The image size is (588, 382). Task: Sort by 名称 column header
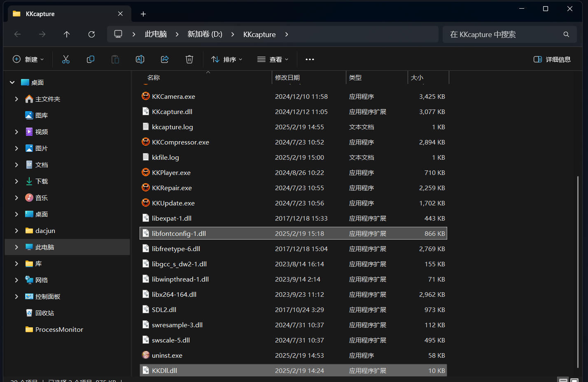pyautogui.click(x=206, y=77)
